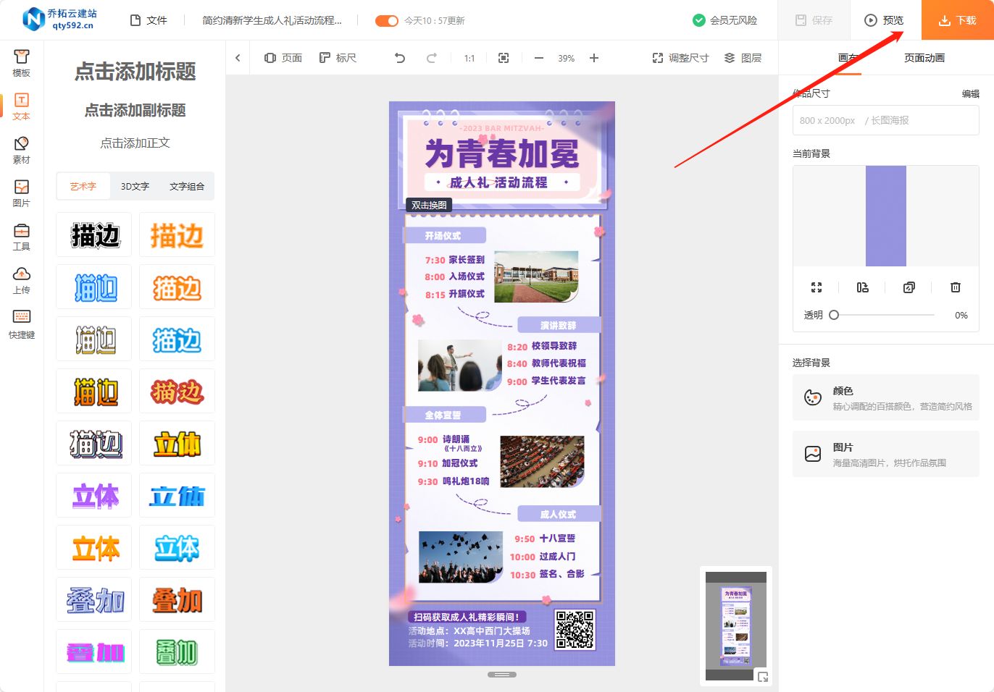The image size is (994, 692).
Task: Open the 工具 tools sidebar panel
Action: (22, 237)
